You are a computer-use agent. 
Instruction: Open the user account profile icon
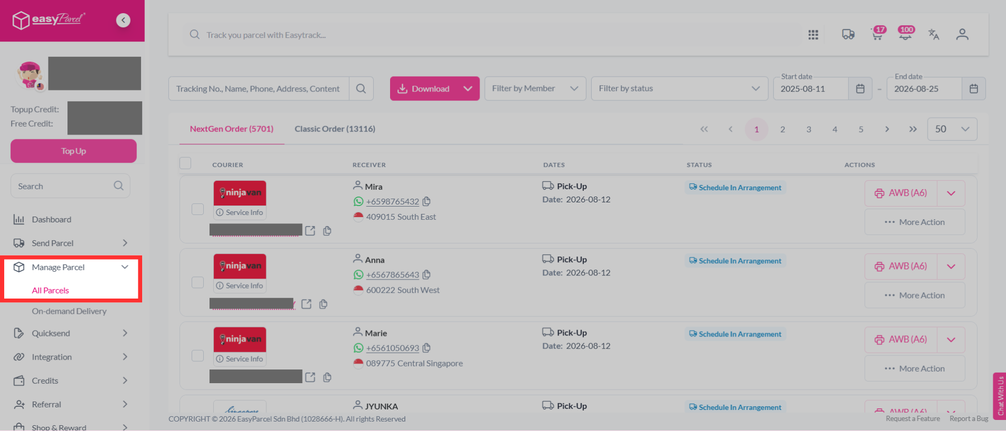(962, 35)
